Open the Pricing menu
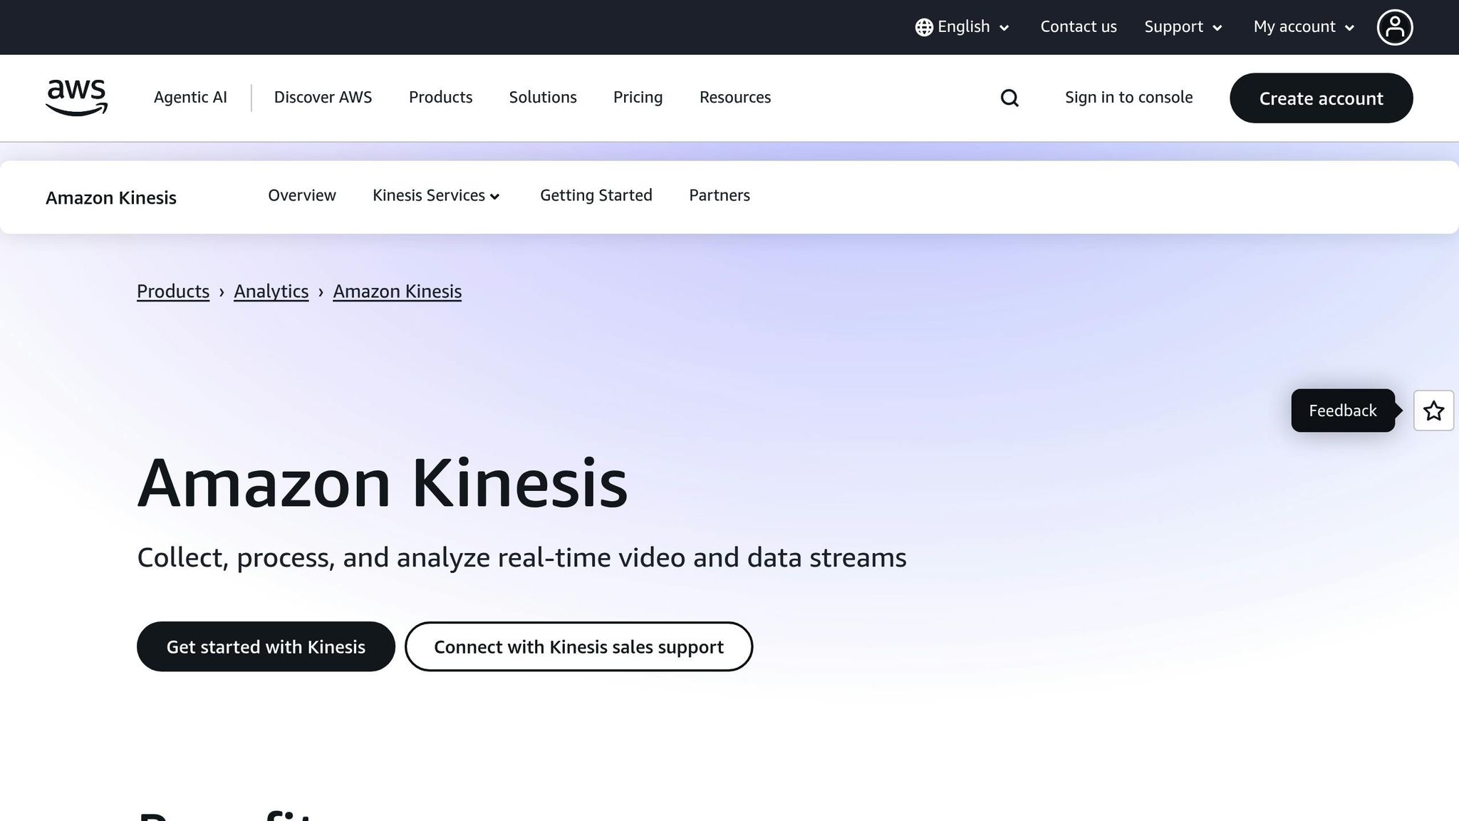Viewport: 1459px width, 821px height. pyautogui.click(x=638, y=97)
